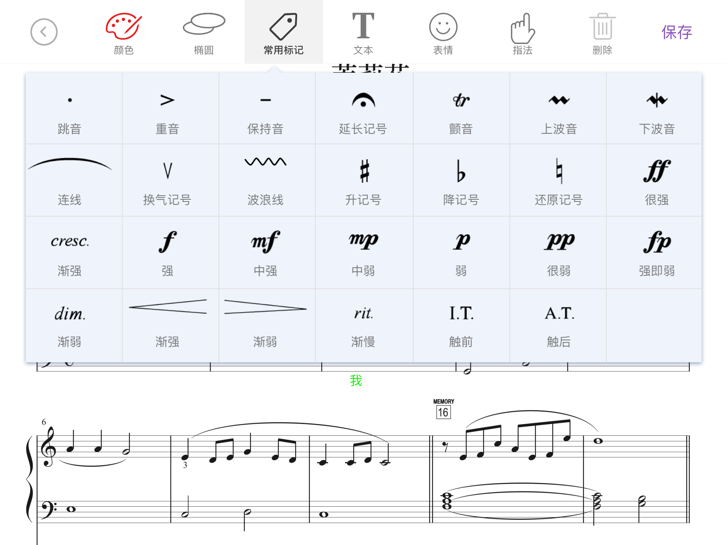The image size is (727, 545).
Task: Select 降记号 (flat) accidental symbol
Action: pos(461,181)
